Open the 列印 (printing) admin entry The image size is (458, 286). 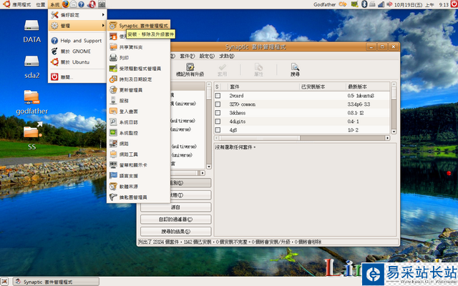138,58
